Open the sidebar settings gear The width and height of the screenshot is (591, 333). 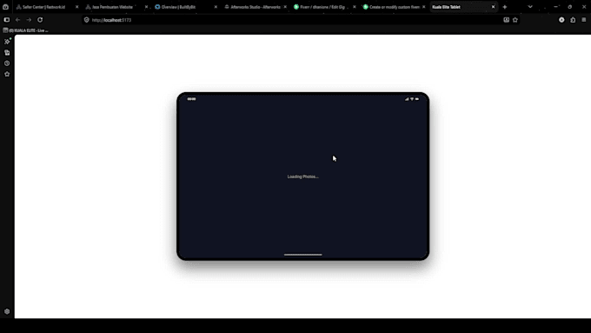pyautogui.click(x=7, y=311)
